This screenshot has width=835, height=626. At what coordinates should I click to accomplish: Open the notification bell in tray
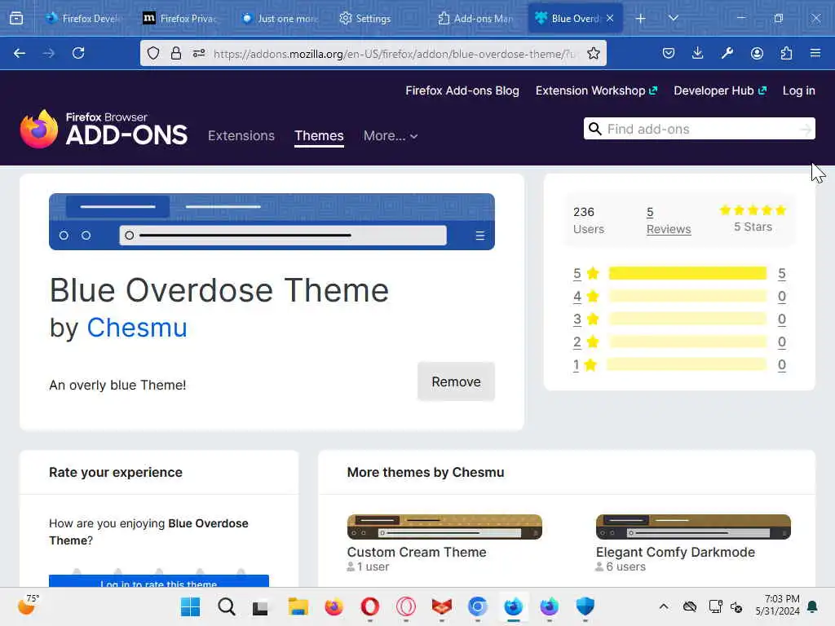click(x=813, y=606)
